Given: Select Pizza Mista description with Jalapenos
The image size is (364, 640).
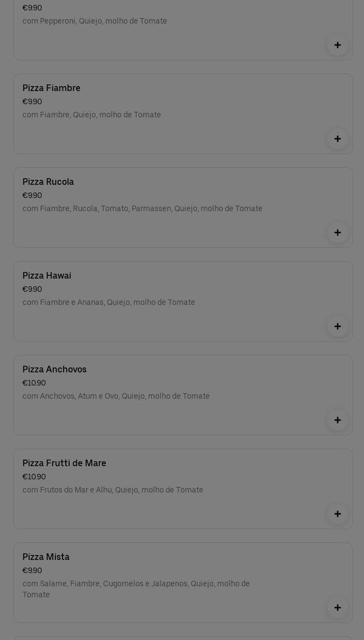Looking at the screenshot, I should tap(136, 589).
